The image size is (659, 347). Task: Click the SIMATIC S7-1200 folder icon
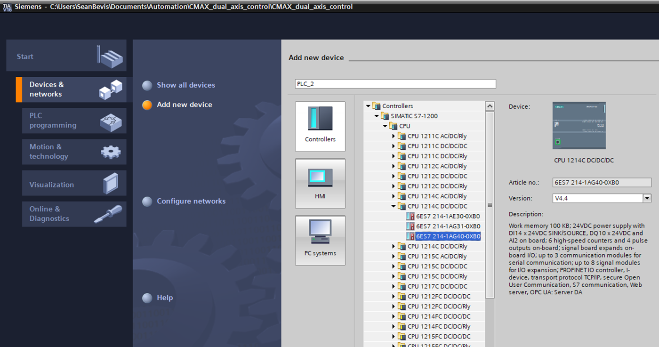click(x=385, y=116)
